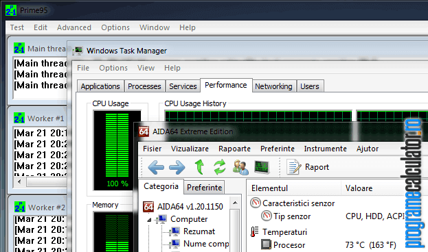Click the CPU Usage 100 % meter
The image size is (428, 252).
tap(117, 151)
